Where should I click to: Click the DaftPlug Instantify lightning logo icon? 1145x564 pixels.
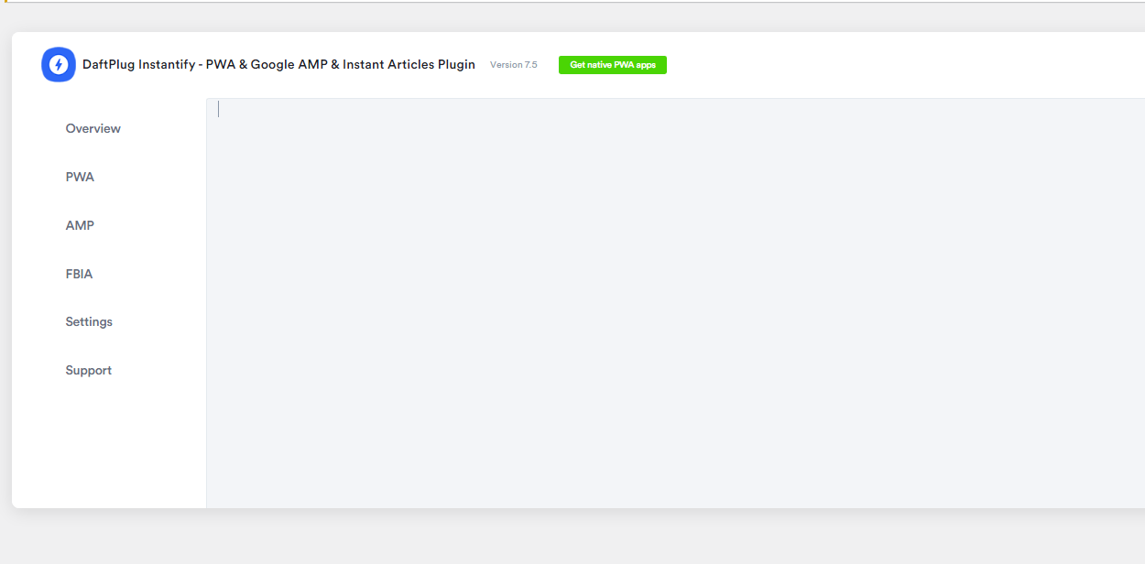(x=59, y=65)
